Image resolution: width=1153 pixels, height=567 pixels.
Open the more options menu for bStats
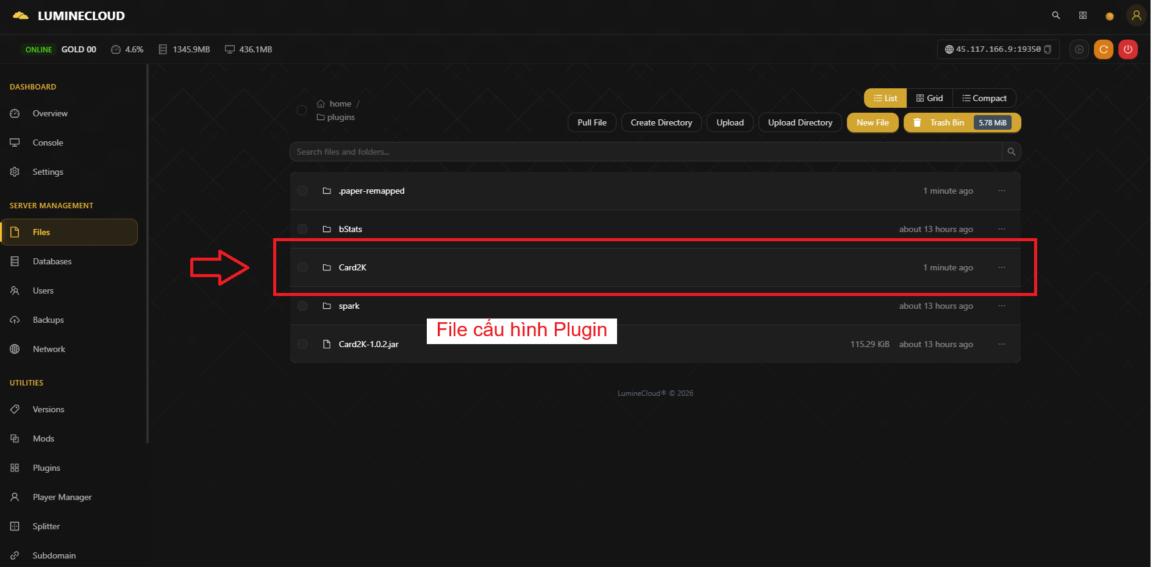(1001, 229)
